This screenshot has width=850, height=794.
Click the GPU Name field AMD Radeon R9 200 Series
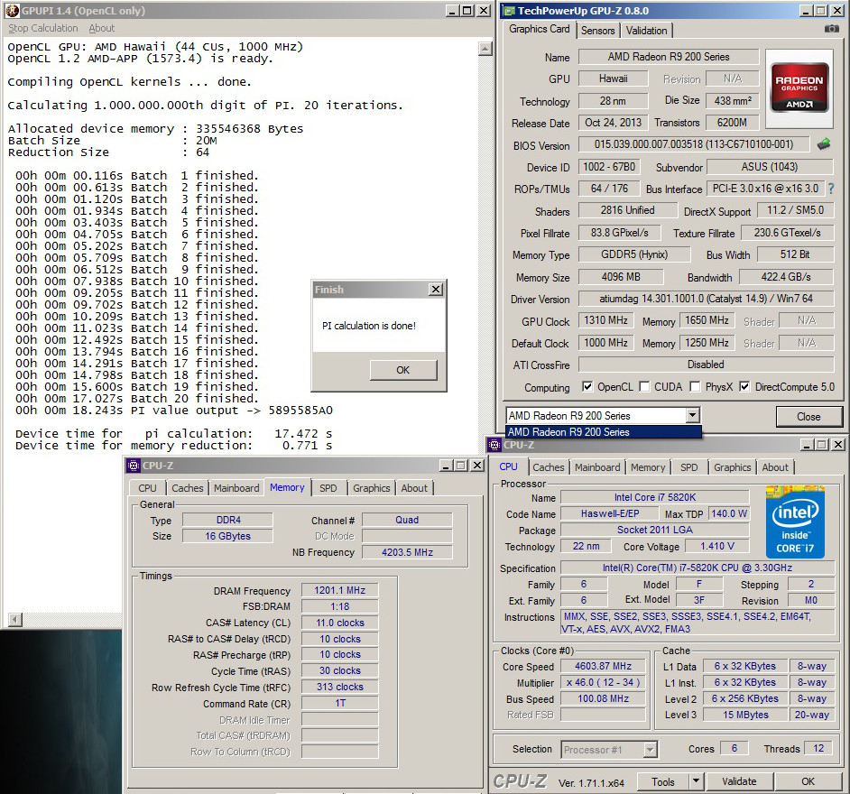coord(668,56)
